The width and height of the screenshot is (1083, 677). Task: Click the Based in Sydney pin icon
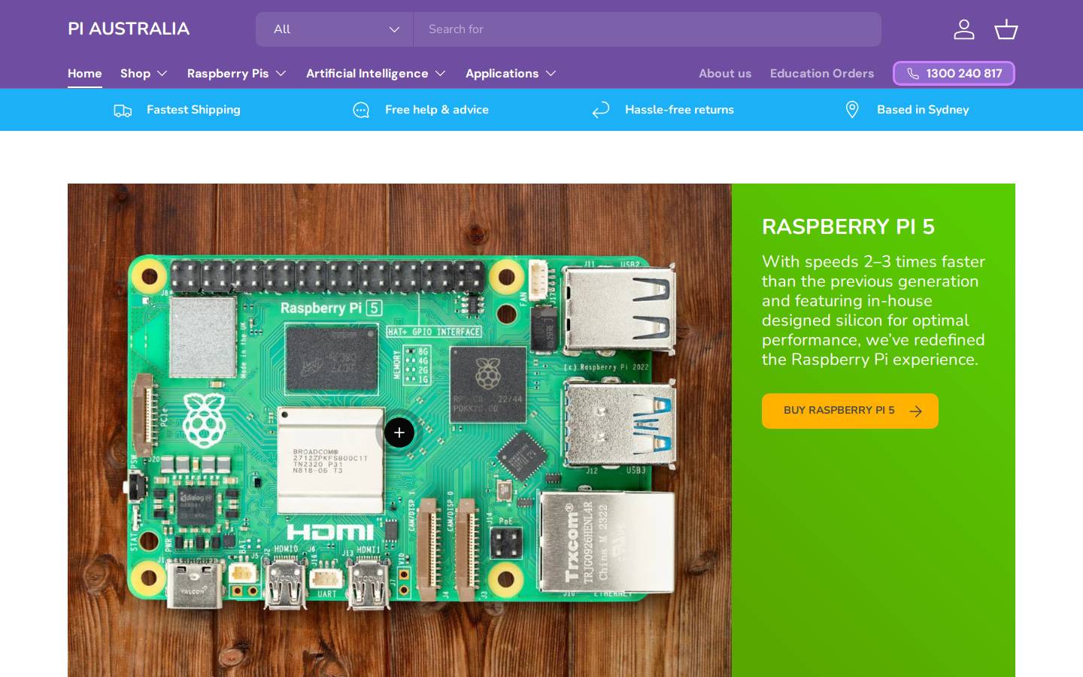852,110
